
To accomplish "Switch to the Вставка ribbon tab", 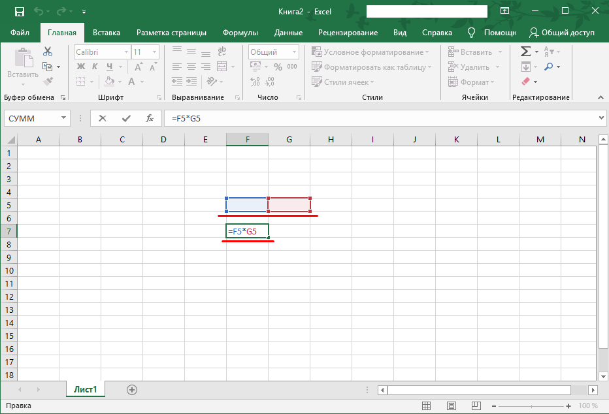I will coord(107,33).
